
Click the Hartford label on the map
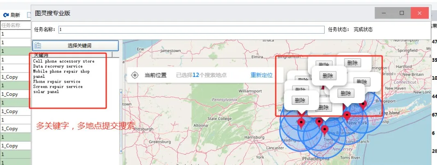(x=403, y=67)
